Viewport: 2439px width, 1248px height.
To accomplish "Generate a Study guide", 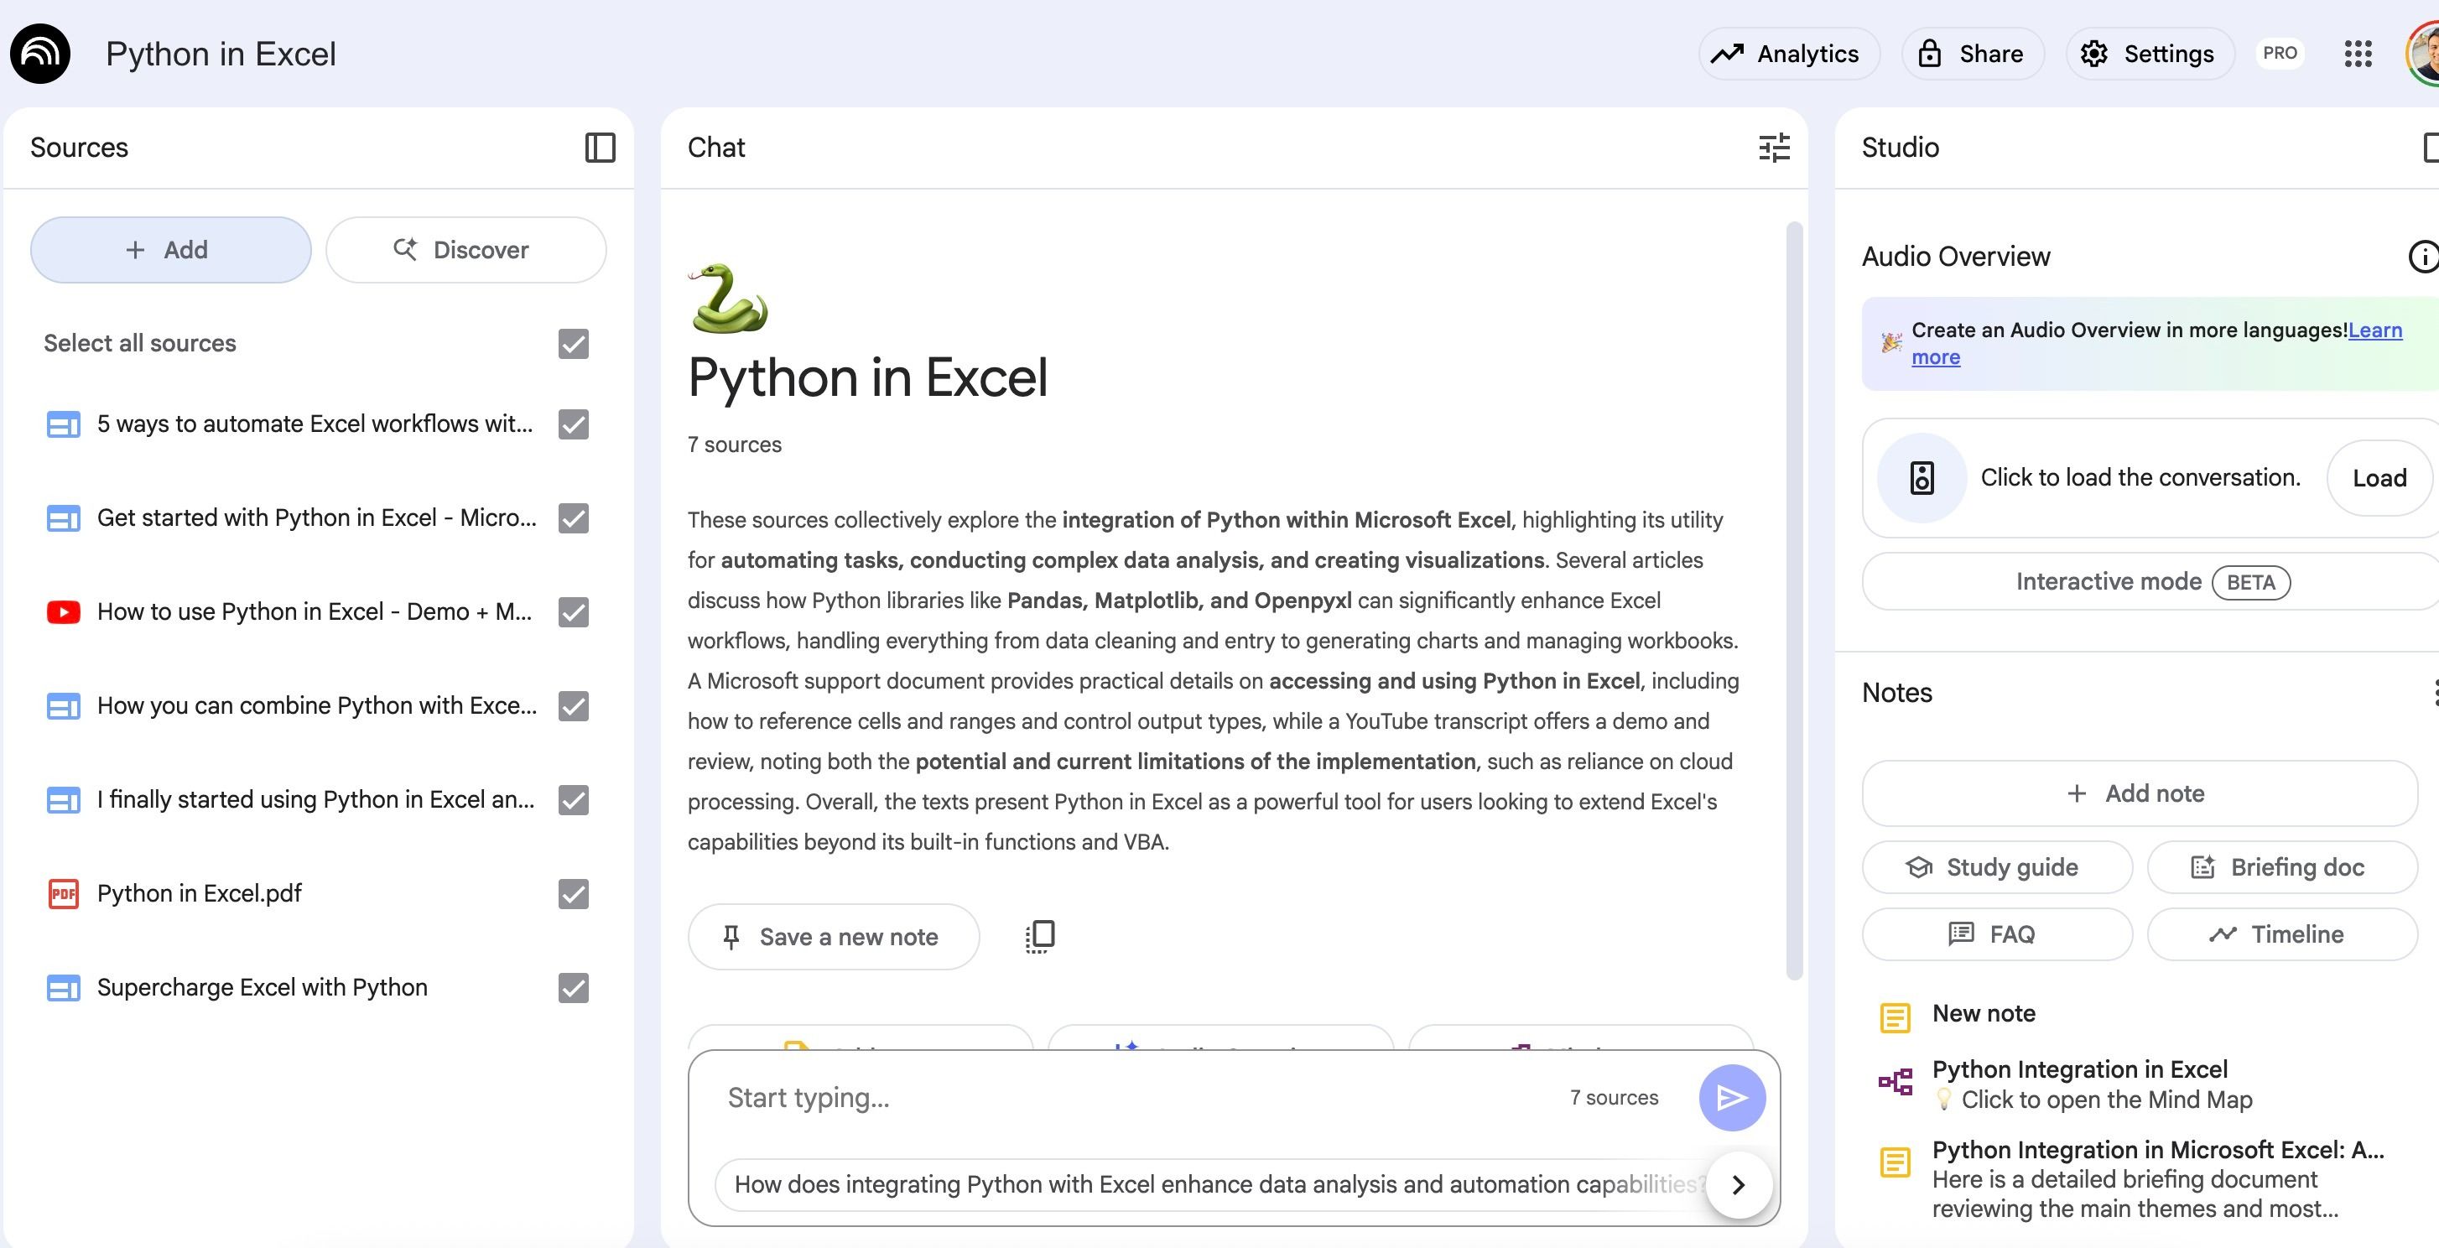I will (x=1997, y=867).
